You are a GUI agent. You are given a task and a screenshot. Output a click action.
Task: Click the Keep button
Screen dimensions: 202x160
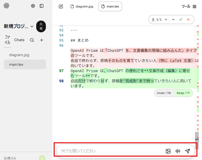[x=183, y=93]
